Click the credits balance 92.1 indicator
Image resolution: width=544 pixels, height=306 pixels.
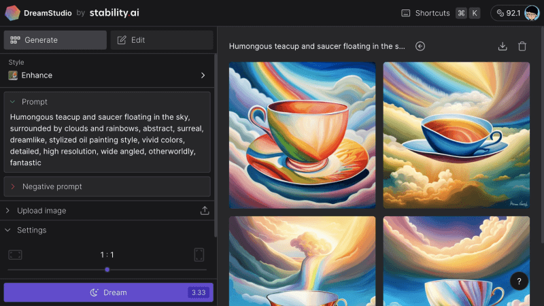(507, 13)
